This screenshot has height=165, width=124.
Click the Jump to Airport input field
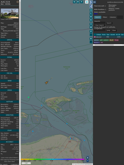[x=100, y=30]
